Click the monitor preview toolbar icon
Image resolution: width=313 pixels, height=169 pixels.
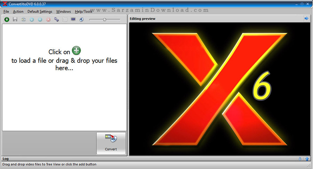73,19
